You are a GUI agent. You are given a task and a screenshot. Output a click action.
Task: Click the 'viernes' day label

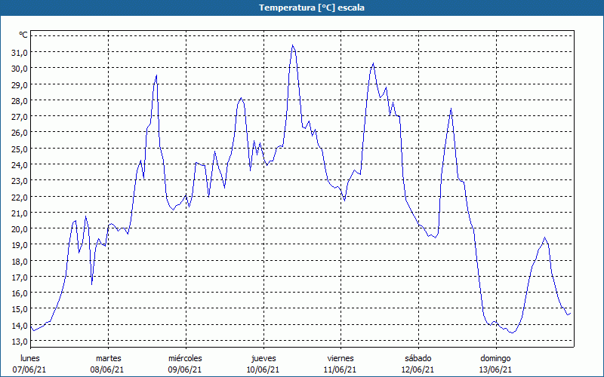tap(341, 358)
